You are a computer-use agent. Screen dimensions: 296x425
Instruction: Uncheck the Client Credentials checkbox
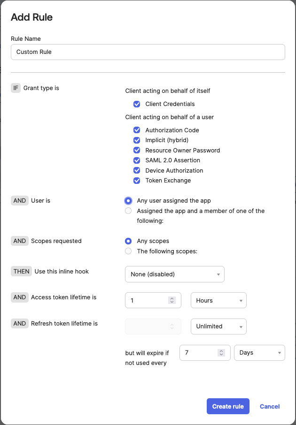click(x=137, y=104)
